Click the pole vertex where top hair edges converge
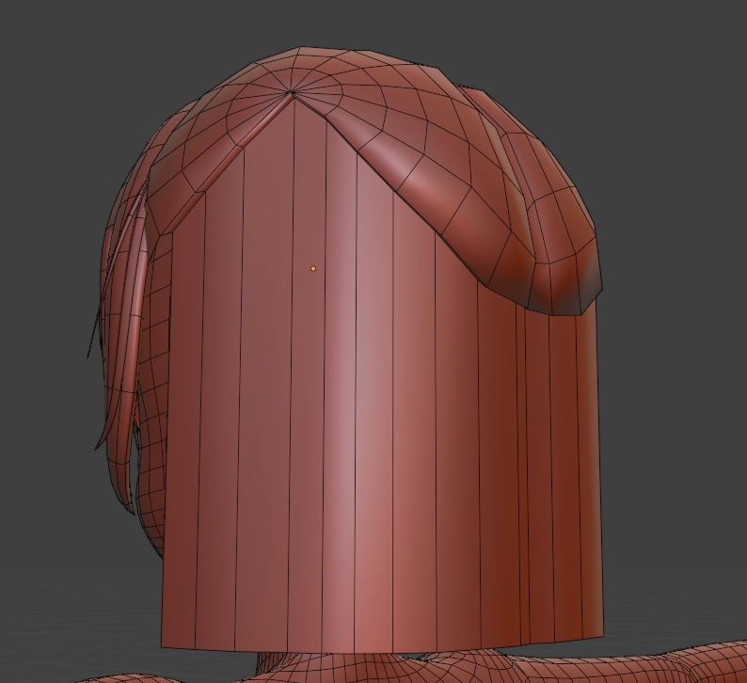This screenshot has width=747, height=683. [x=292, y=92]
